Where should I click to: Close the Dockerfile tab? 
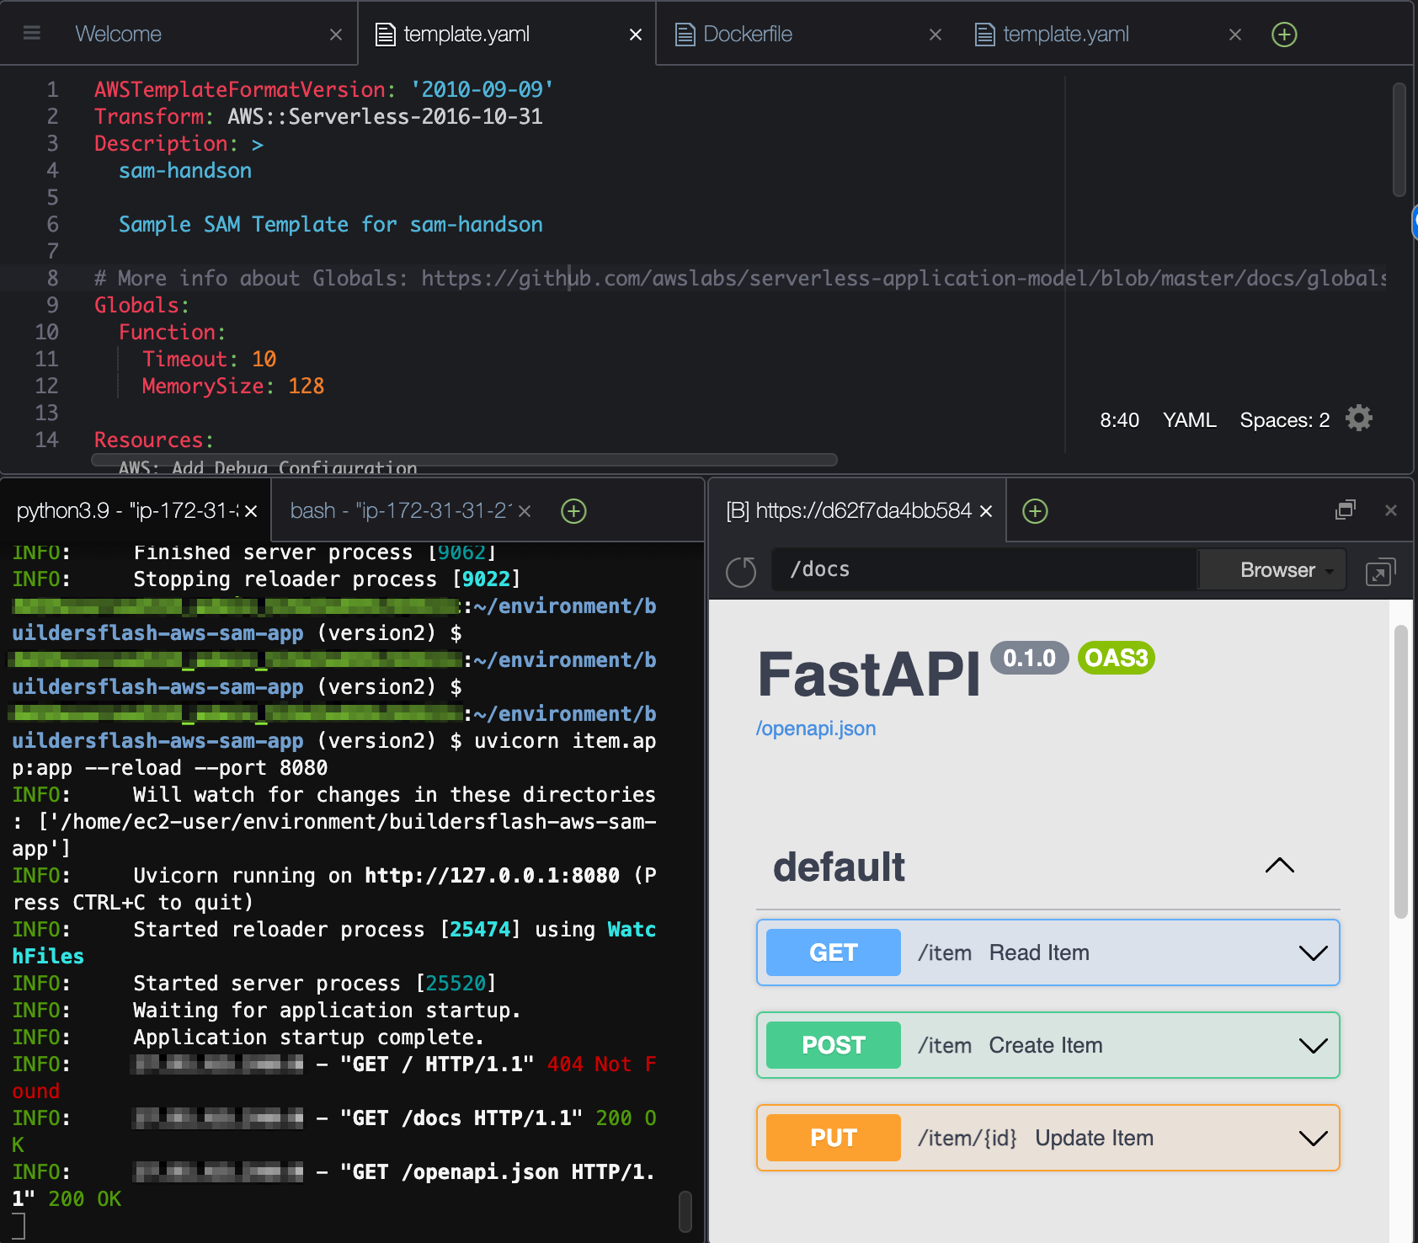[x=936, y=35]
